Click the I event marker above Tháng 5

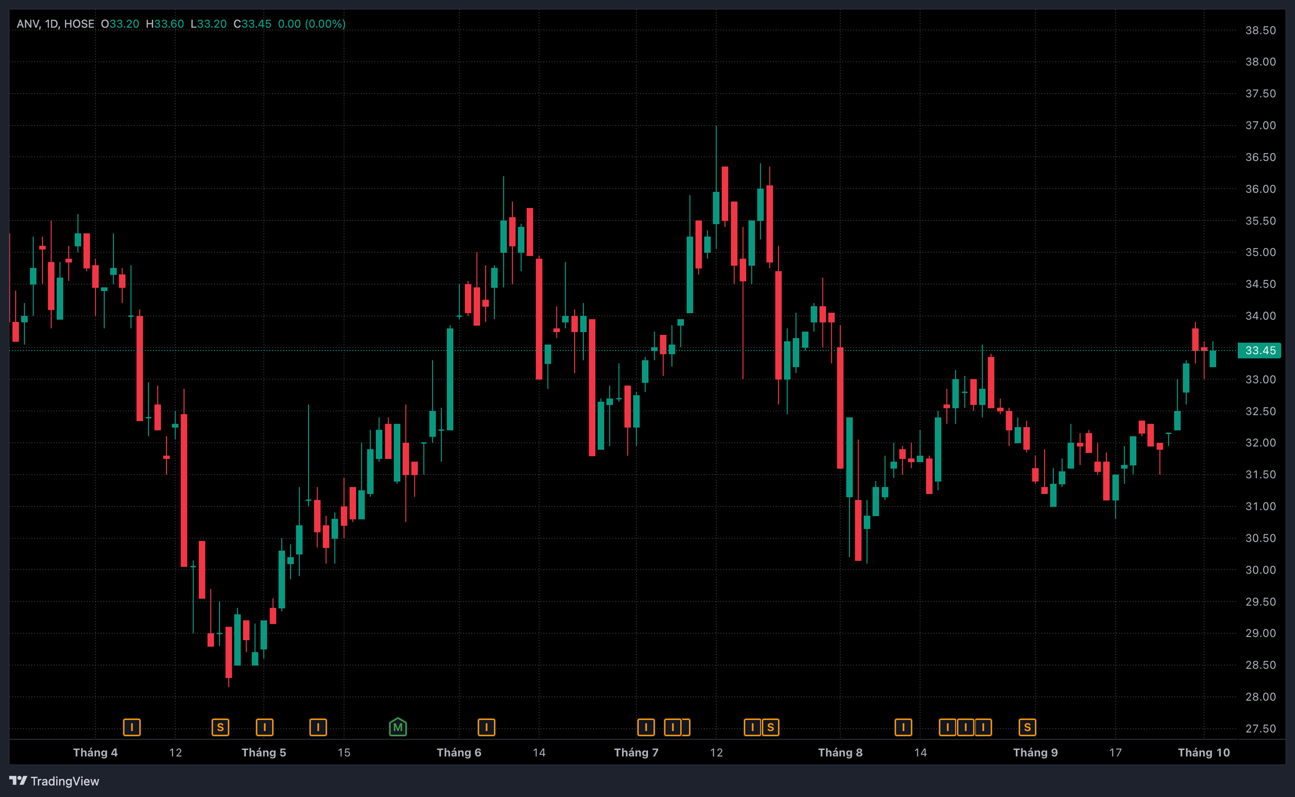click(265, 728)
